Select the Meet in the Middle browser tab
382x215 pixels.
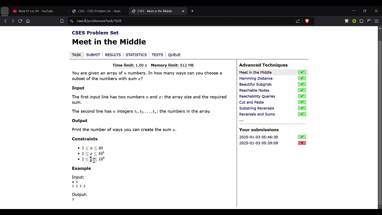point(158,11)
